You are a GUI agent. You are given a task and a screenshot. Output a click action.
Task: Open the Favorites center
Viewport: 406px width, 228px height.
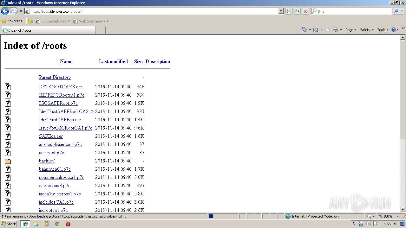pyautogui.click(x=12, y=21)
